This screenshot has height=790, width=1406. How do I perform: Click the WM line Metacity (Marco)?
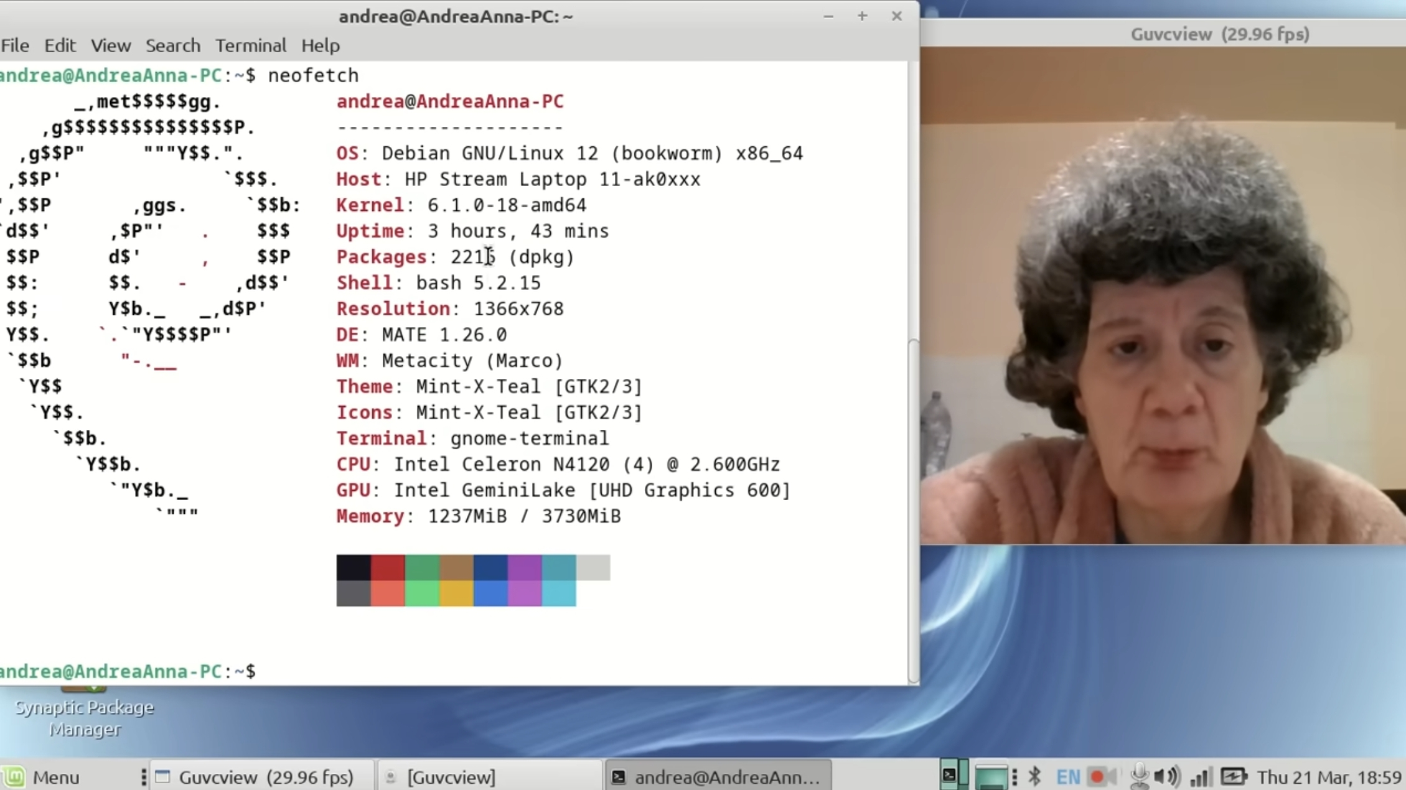pos(449,361)
